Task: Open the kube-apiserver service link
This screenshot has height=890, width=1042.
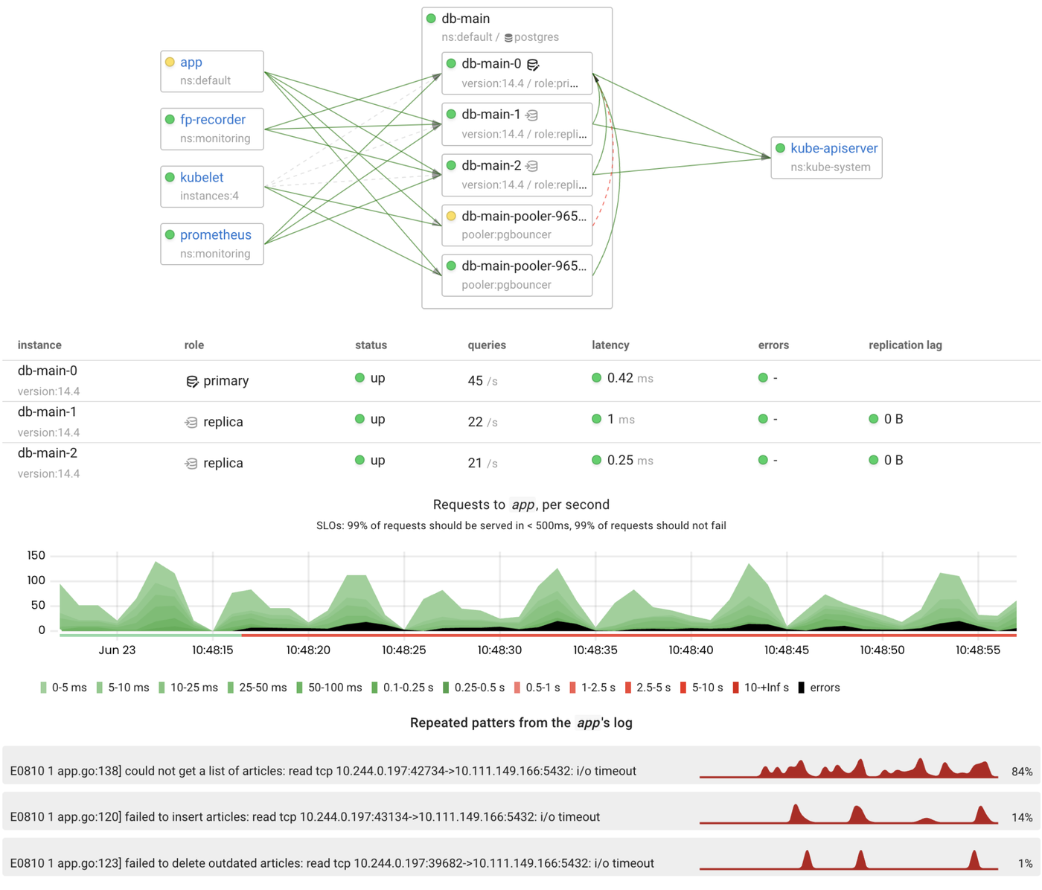Action: tap(835, 149)
